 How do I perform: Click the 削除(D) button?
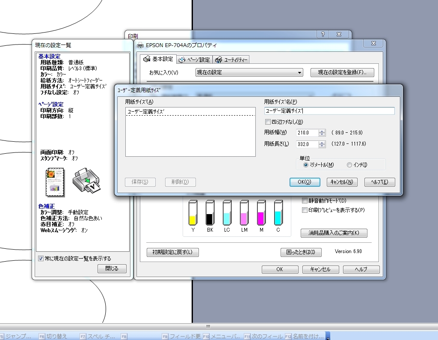pyautogui.click(x=181, y=182)
